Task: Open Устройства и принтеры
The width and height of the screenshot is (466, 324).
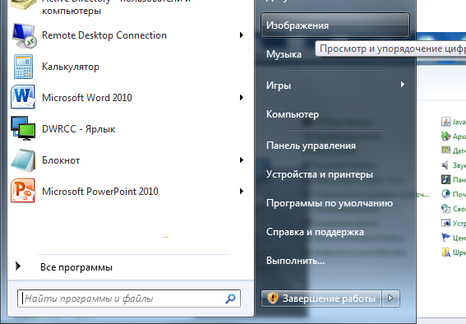Action: point(335,174)
